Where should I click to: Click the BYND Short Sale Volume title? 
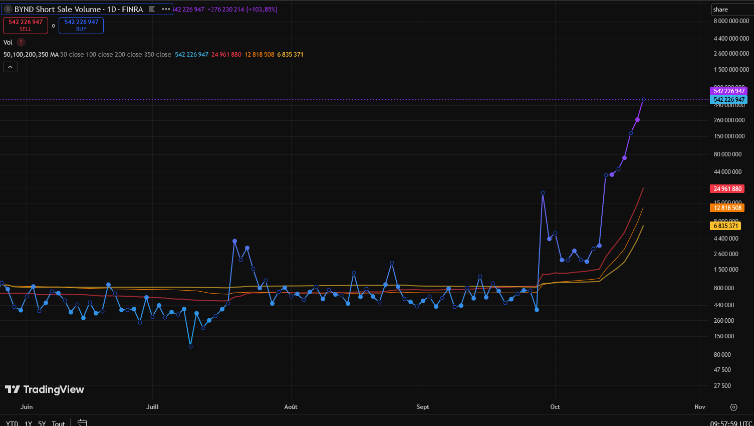pos(79,9)
